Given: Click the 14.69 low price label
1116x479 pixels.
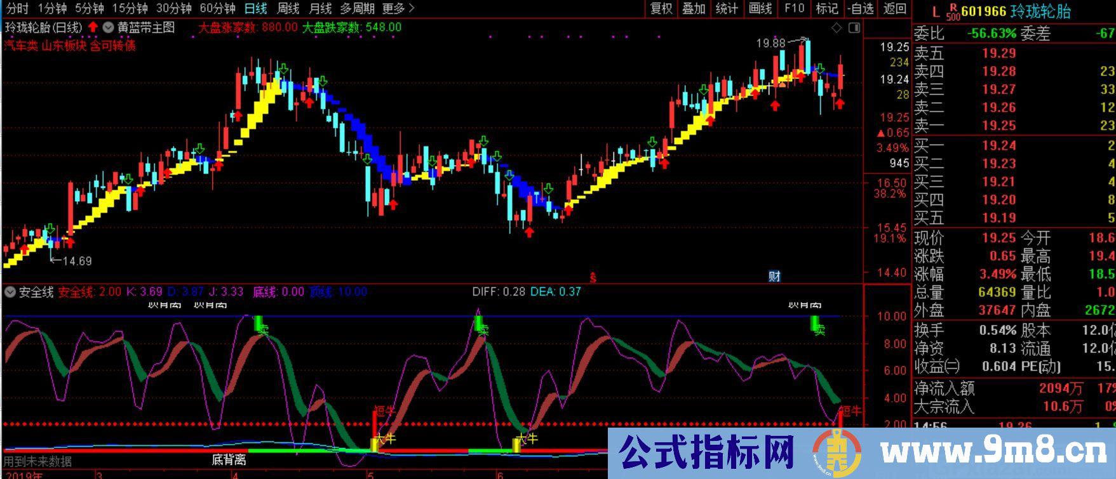Looking at the screenshot, I should coord(77,261).
